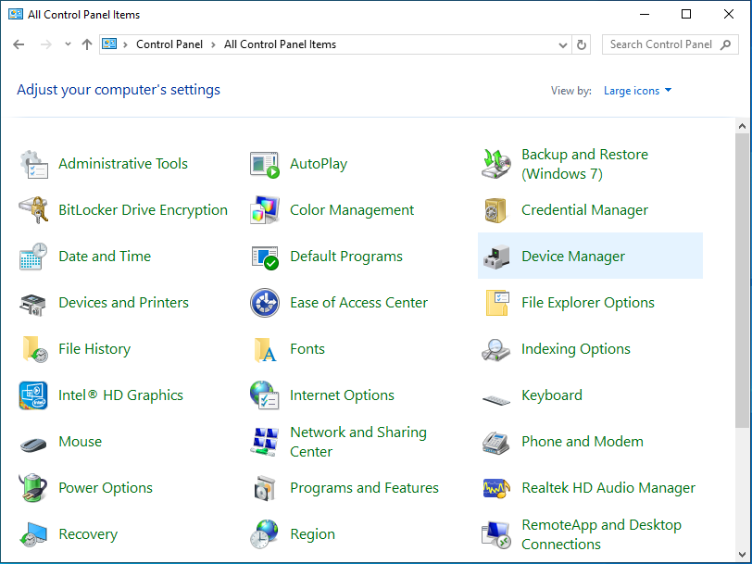Image resolution: width=752 pixels, height=564 pixels.
Task: Select Control Panel in the breadcrumb path
Action: coord(168,44)
